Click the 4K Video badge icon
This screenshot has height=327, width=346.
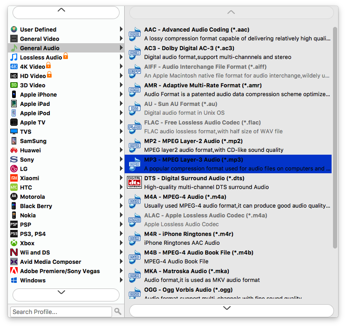14,66
